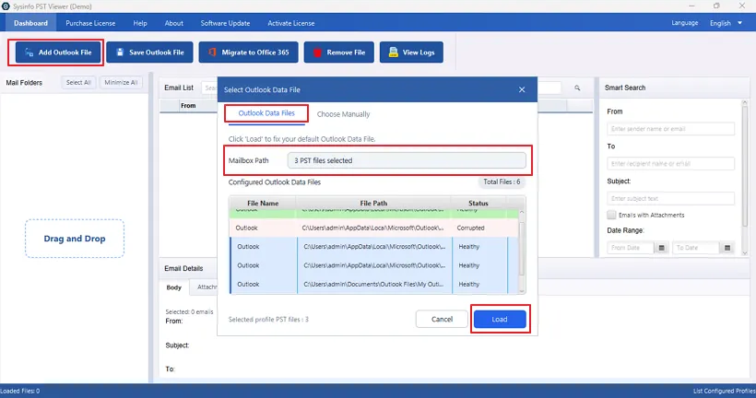
Task: Close the Select Outlook Data File dialog
Action: pyautogui.click(x=522, y=89)
